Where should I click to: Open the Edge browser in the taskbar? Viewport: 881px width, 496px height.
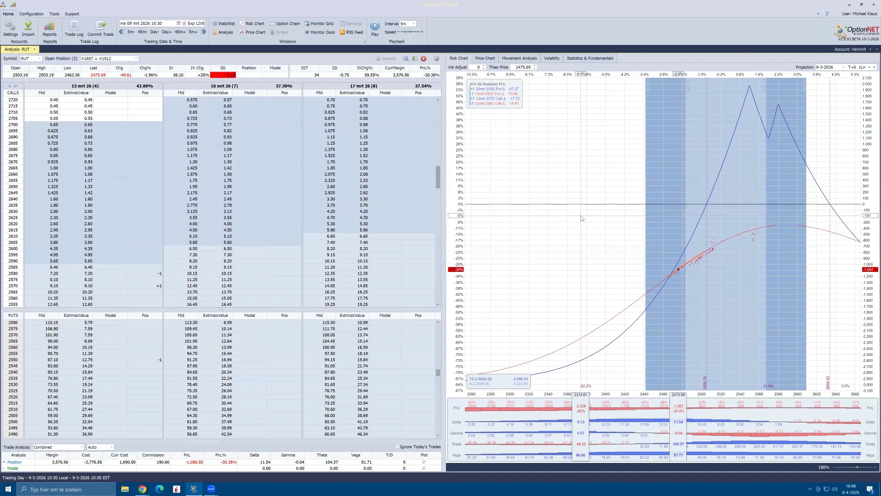159,489
